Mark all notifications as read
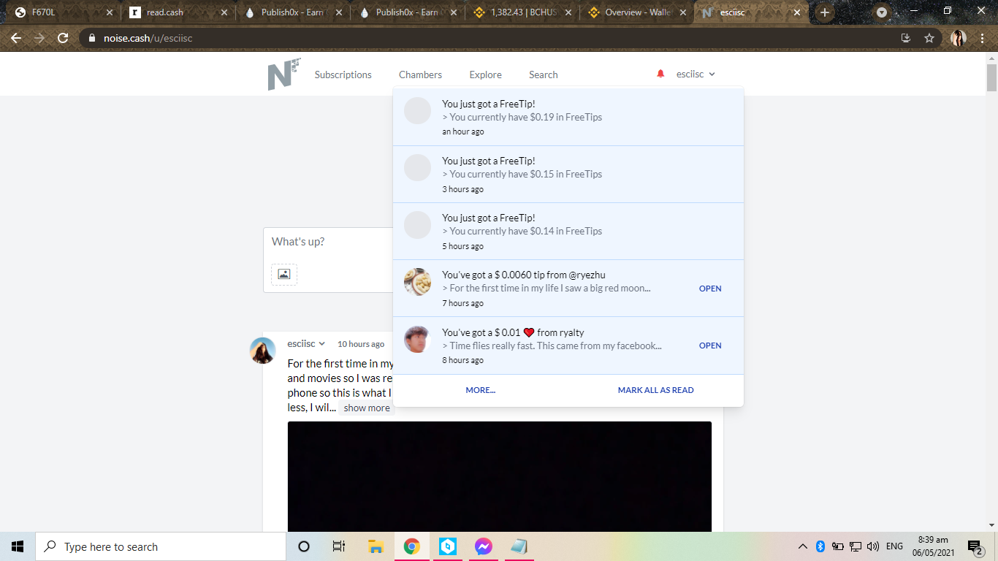Image resolution: width=998 pixels, height=561 pixels. pyautogui.click(x=656, y=390)
